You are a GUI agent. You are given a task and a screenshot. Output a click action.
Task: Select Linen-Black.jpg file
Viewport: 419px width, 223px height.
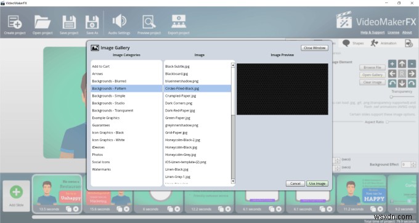(x=197, y=169)
